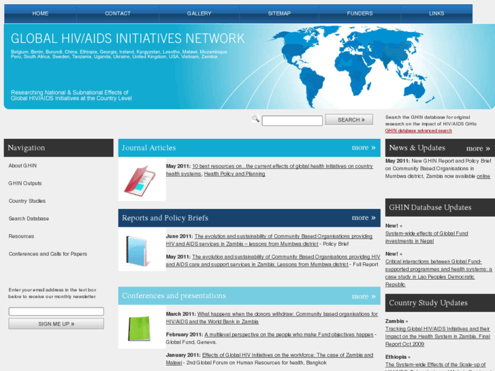Click the Global HIV/AIDS Initiatives Network title
This screenshot has width=495, height=371.
point(127,39)
